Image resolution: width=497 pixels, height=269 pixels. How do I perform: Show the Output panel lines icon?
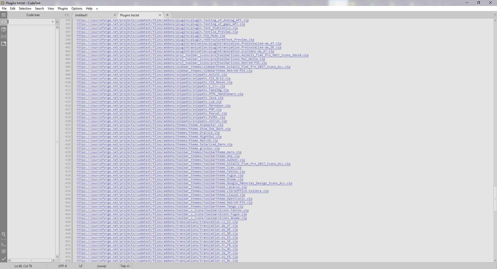pyautogui.click(x=4, y=251)
